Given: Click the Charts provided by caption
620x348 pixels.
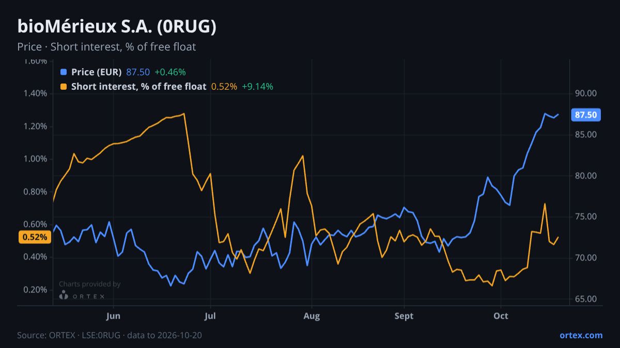Looking at the screenshot, I should pos(89,284).
